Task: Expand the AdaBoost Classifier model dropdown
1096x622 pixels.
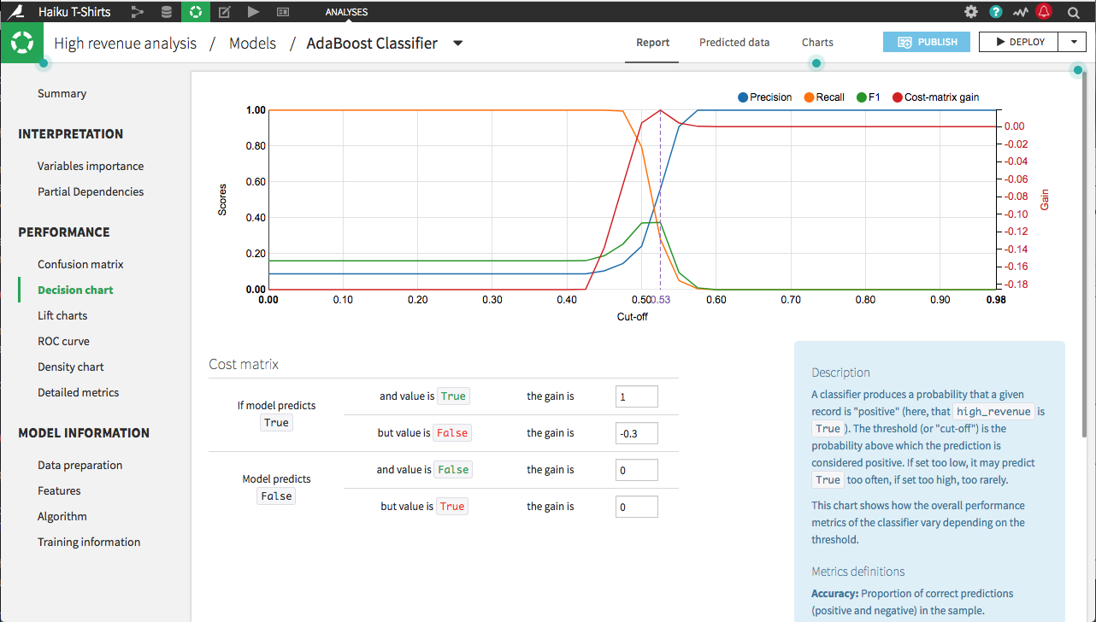Action: click(x=458, y=43)
